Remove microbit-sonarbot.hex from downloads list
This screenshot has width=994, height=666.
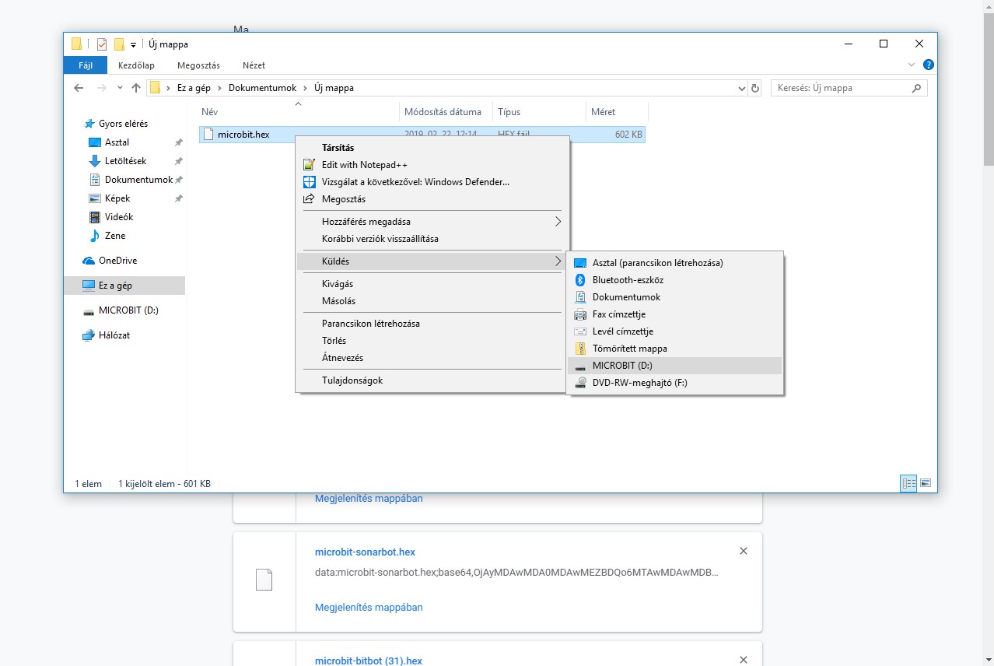pyautogui.click(x=743, y=551)
